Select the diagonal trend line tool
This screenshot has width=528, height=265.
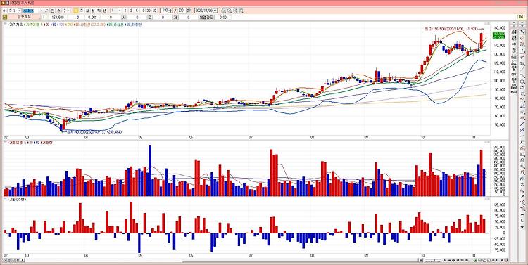pos(522,69)
